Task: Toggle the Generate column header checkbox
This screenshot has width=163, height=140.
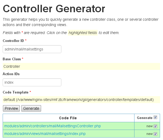Action: [156, 117]
